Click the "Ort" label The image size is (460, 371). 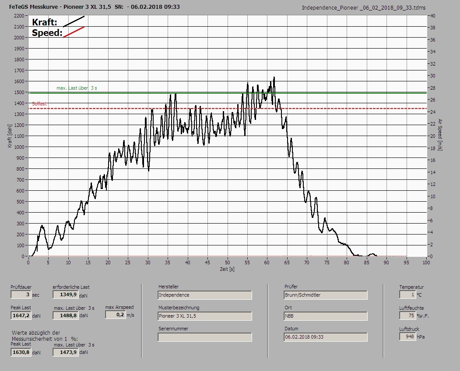click(x=288, y=308)
